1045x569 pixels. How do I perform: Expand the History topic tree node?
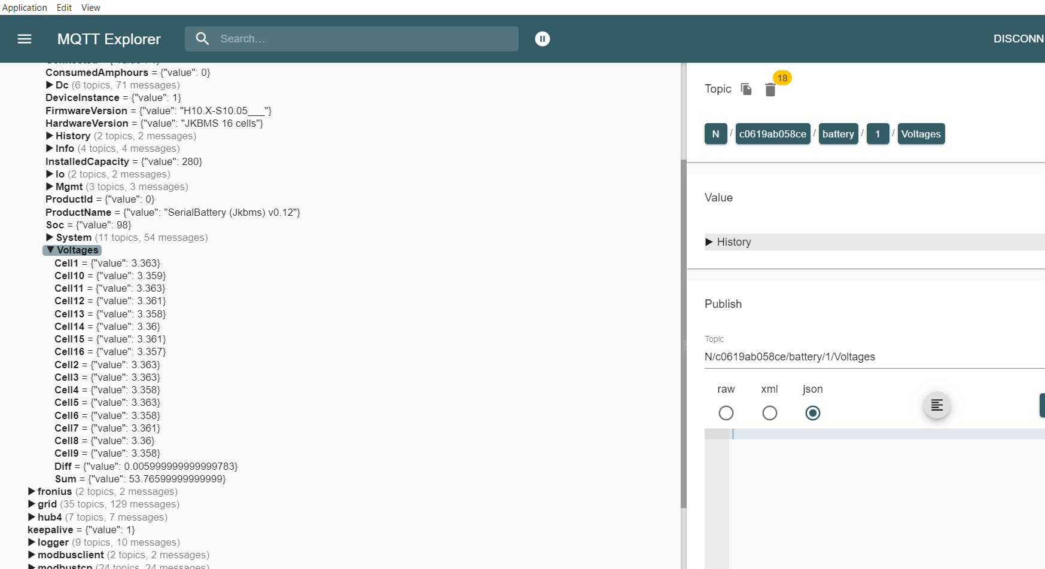[x=50, y=136]
